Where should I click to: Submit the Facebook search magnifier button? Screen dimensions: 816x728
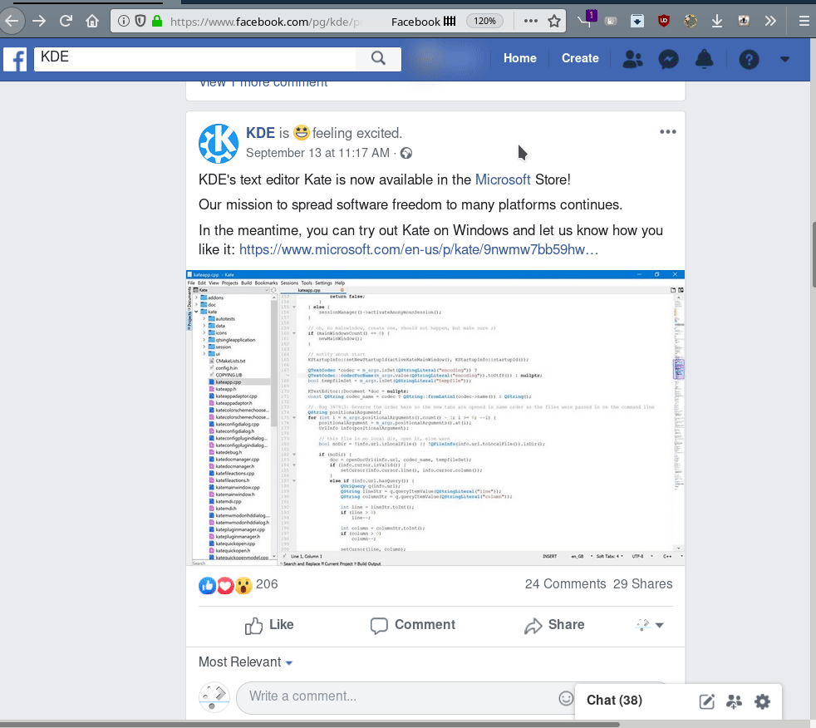click(378, 59)
